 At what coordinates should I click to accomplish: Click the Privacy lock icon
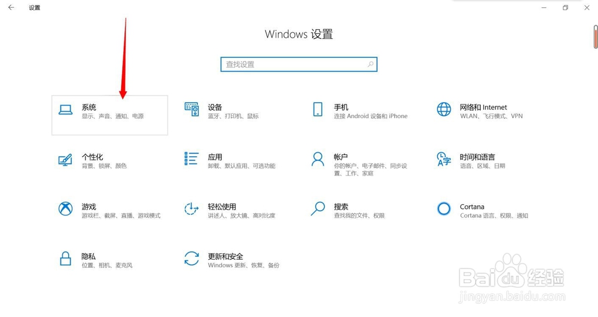pyautogui.click(x=66, y=258)
